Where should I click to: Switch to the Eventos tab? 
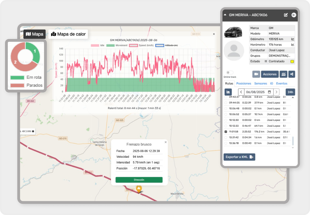[x=282, y=84]
